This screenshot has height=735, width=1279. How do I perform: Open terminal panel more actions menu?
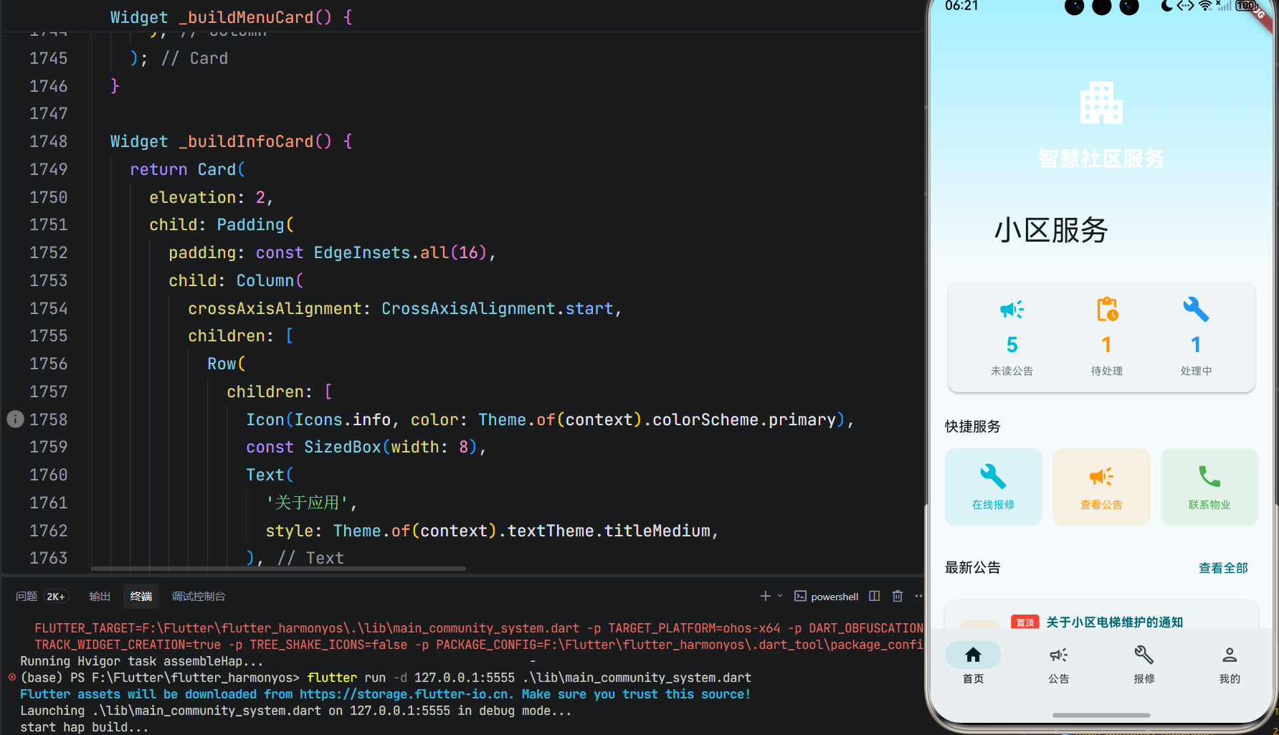918,596
